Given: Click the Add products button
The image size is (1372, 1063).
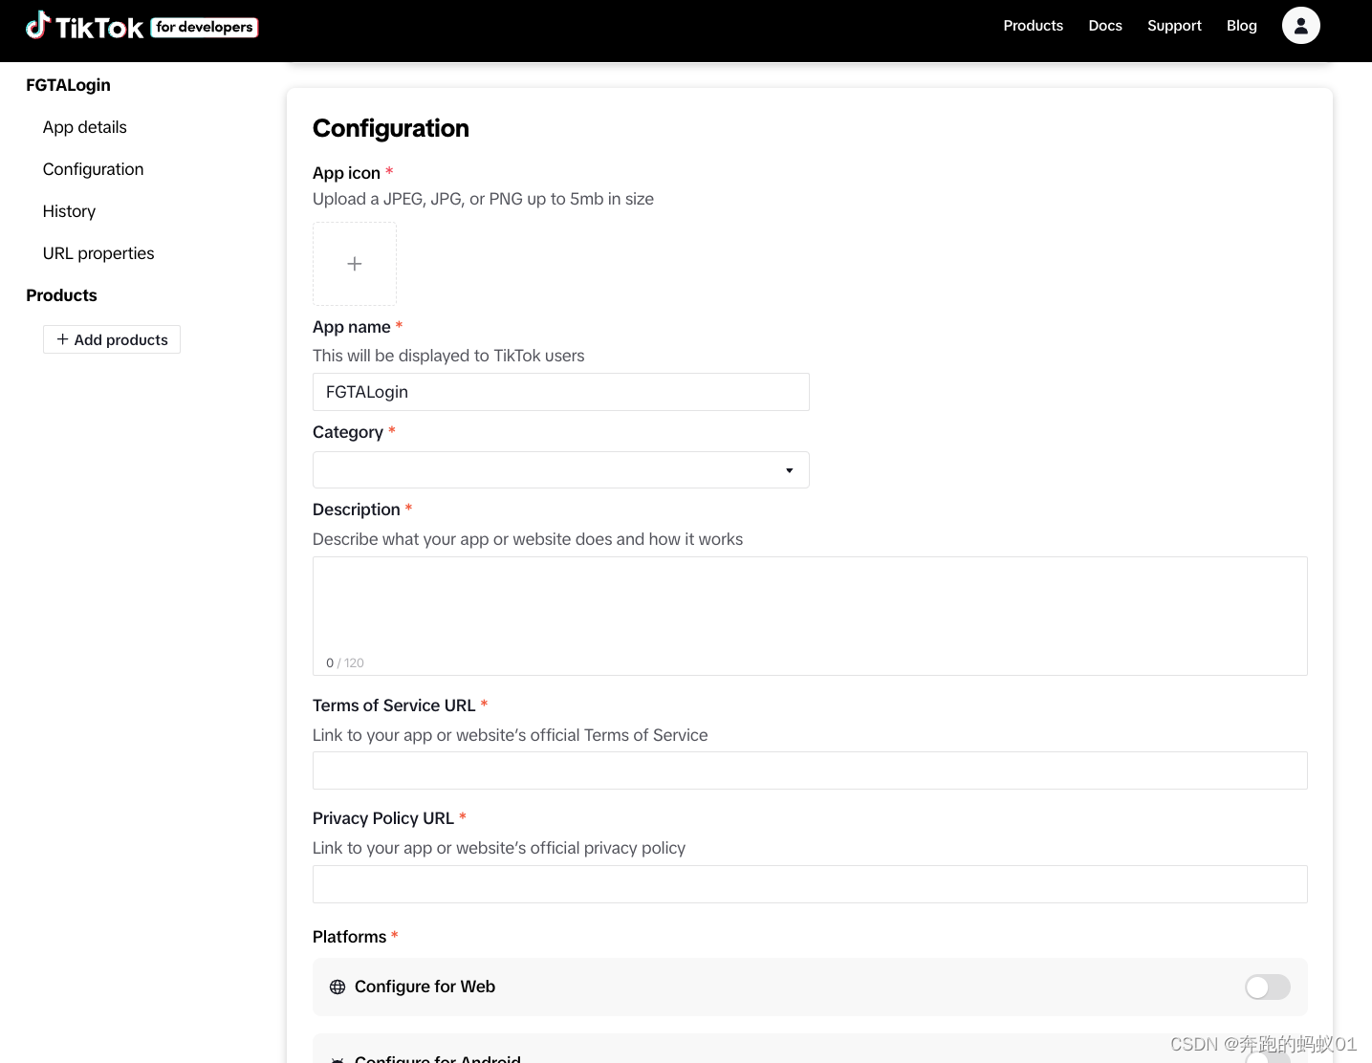Looking at the screenshot, I should tap(112, 339).
